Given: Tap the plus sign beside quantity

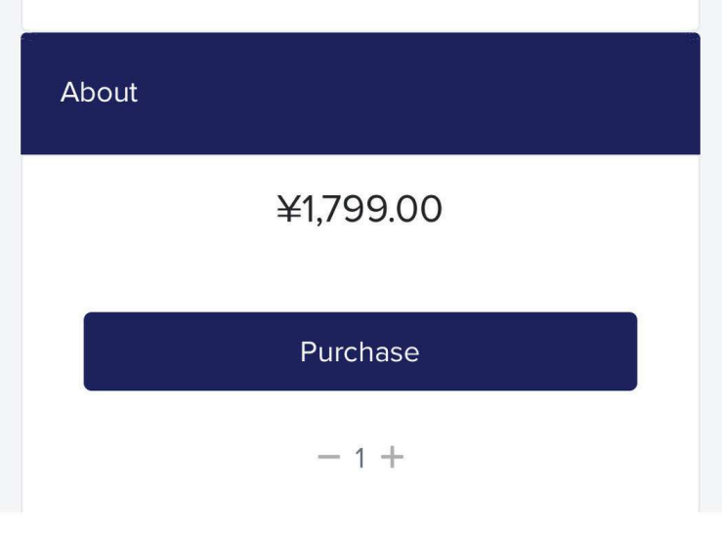Looking at the screenshot, I should pos(392,457).
